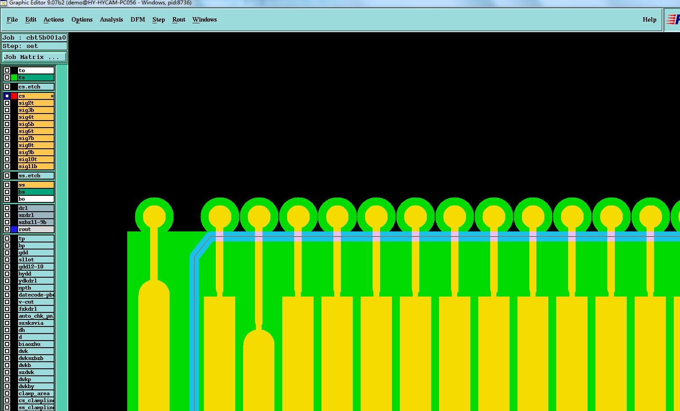Open the Step menu
This screenshot has width=680, height=411.
coord(159,20)
